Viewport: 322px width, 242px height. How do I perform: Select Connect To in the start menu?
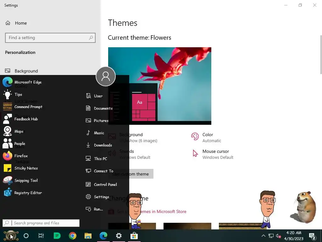[x=100, y=171]
